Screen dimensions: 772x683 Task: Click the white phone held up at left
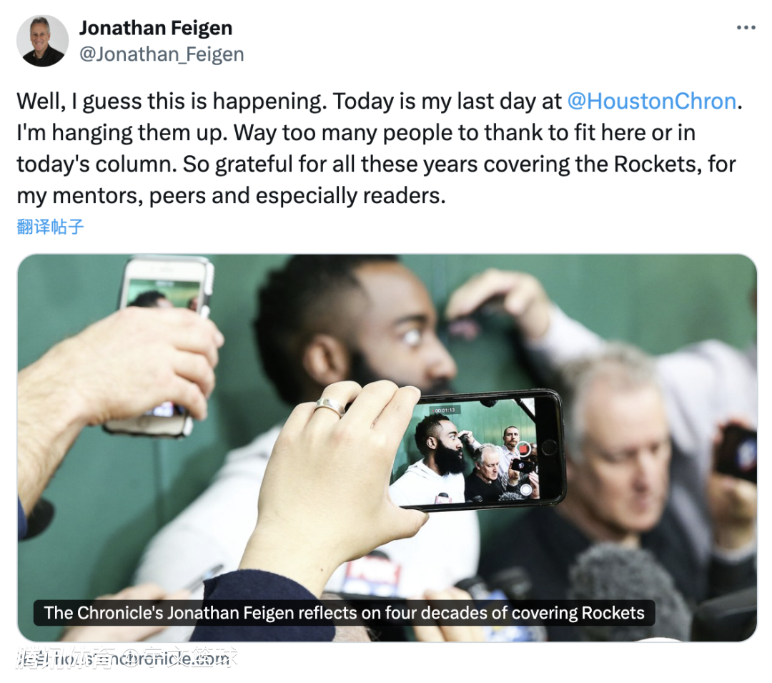coord(161,345)
